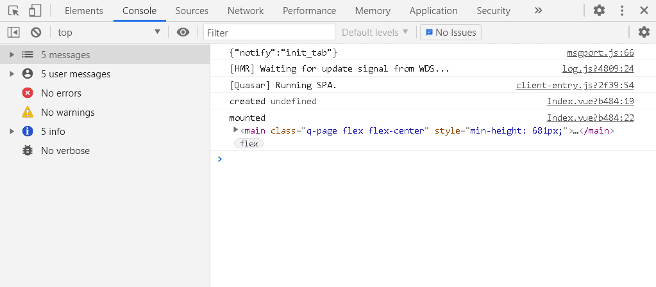This screenshot has height=287, width=656.
Task: Expand the main element node arrow
Action: (x=235, y=130)
